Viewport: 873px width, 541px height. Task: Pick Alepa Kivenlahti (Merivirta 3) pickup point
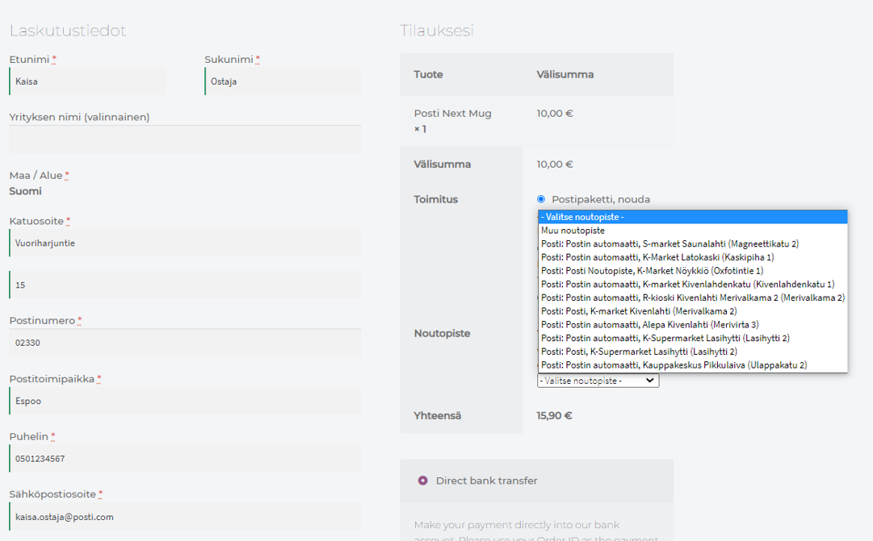[x=693, y=325]
